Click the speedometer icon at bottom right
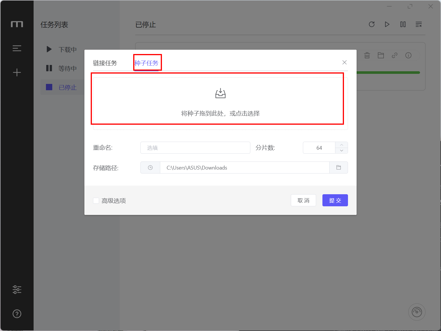The image size is (441, 331). tap(417, 312)
